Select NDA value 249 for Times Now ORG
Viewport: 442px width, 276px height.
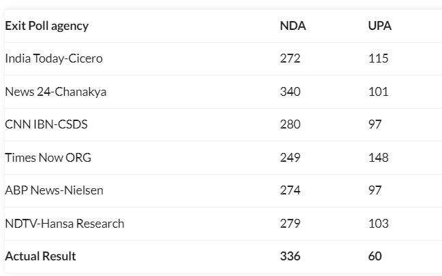(x=290, y=158)
